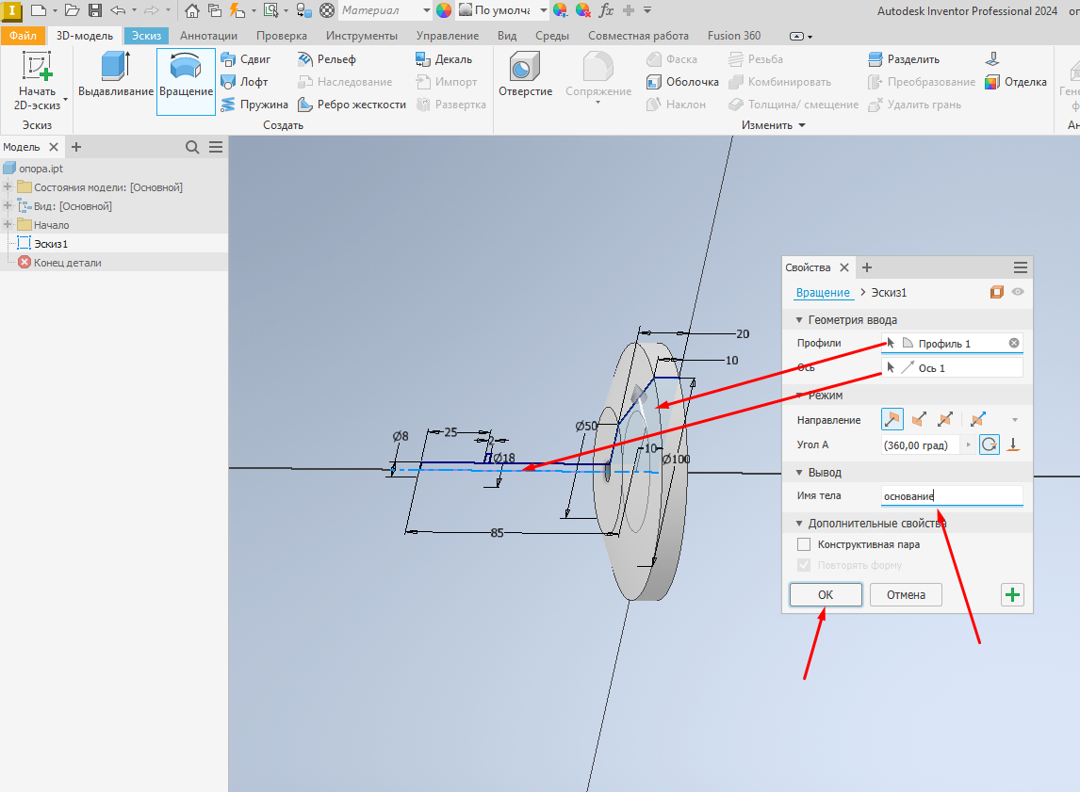Click the to-surface angle extent icon

coord(1013,444)
